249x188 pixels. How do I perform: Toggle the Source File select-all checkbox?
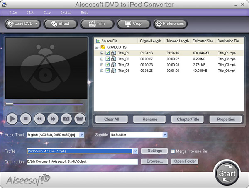[98, 41]
